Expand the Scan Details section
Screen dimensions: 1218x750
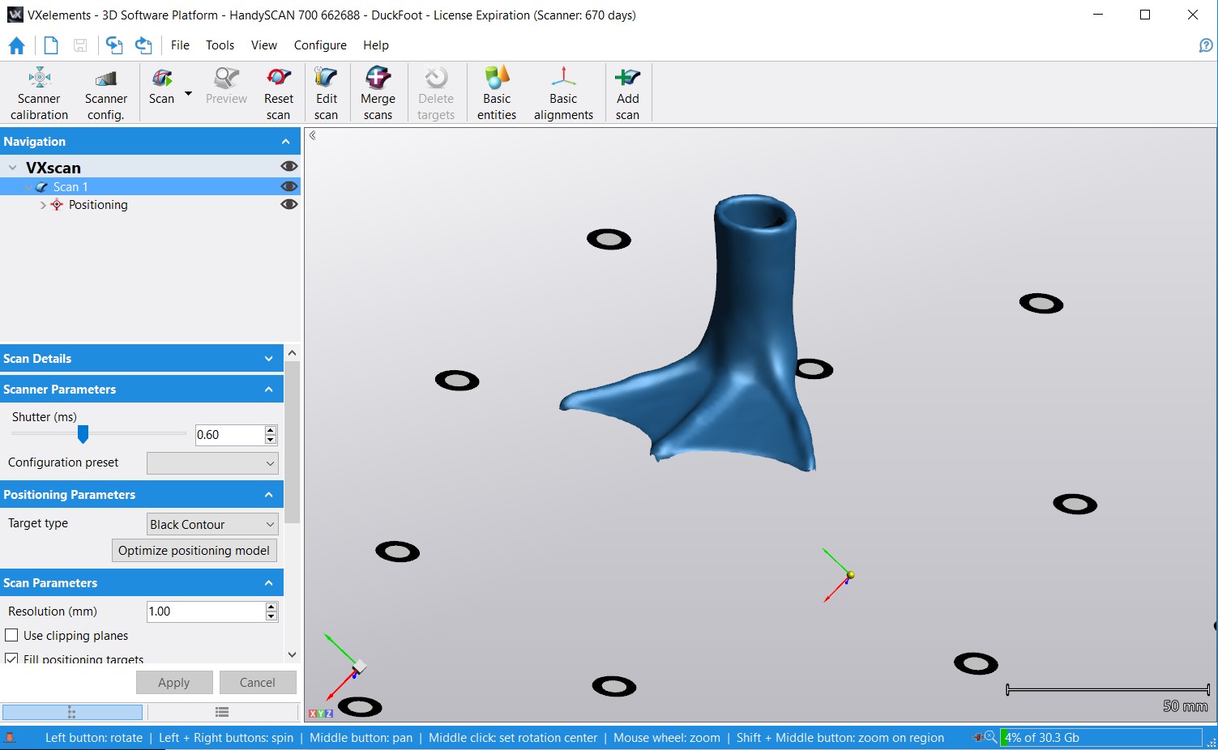[x=269, y=359]
